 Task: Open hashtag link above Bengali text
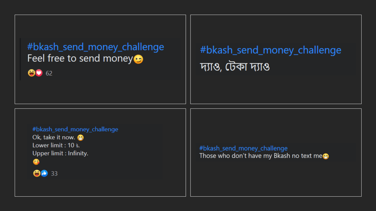[x=271, y=50]
